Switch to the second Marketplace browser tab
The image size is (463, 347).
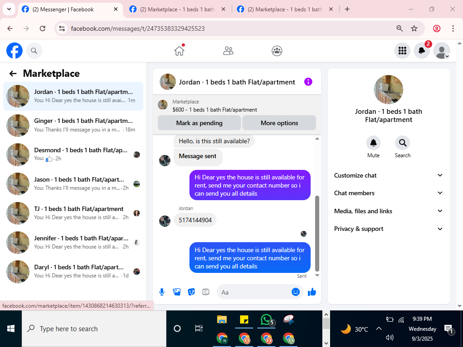click(x=177, y=9)
